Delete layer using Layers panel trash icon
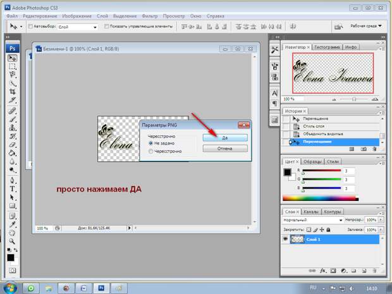Screen dimensions: 392x294 (x=374, y=271)
